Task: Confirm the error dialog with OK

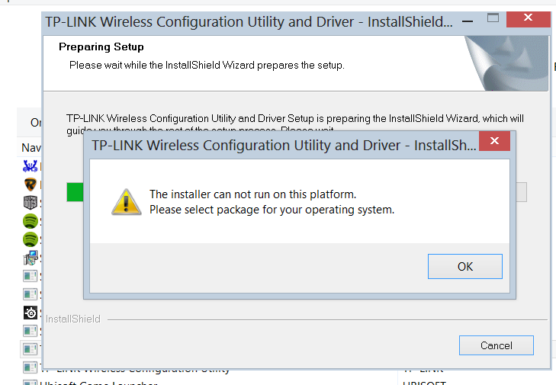Action: click(x=465, y=266)
